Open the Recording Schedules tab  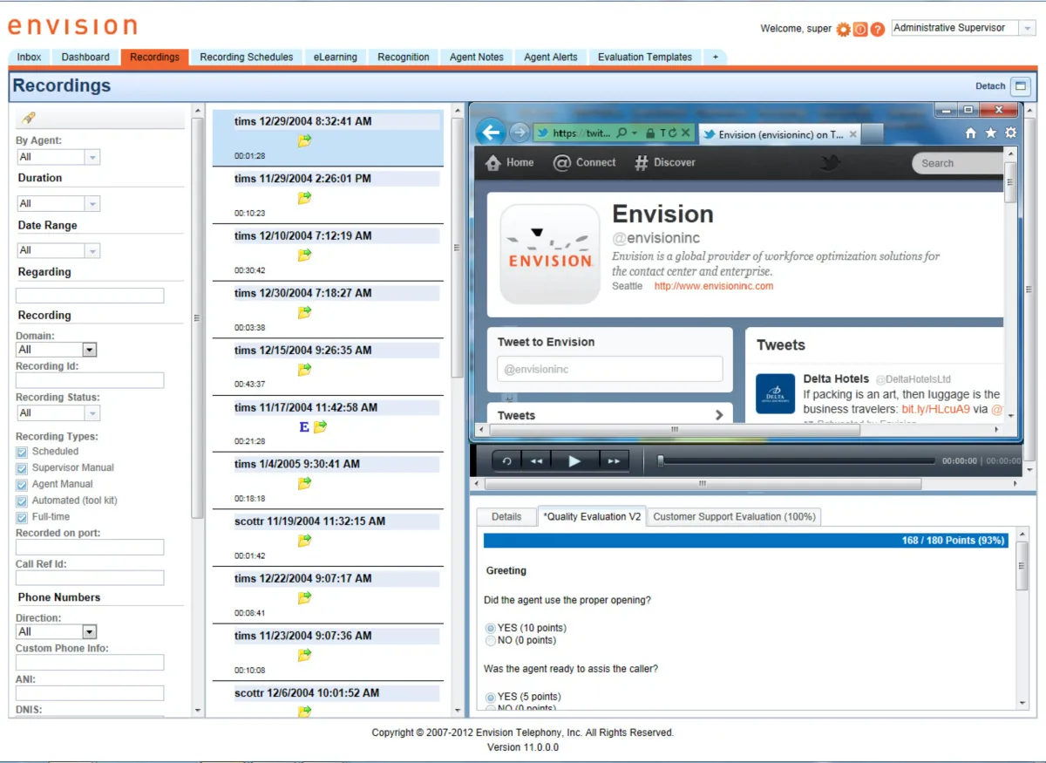click(247, 58)
